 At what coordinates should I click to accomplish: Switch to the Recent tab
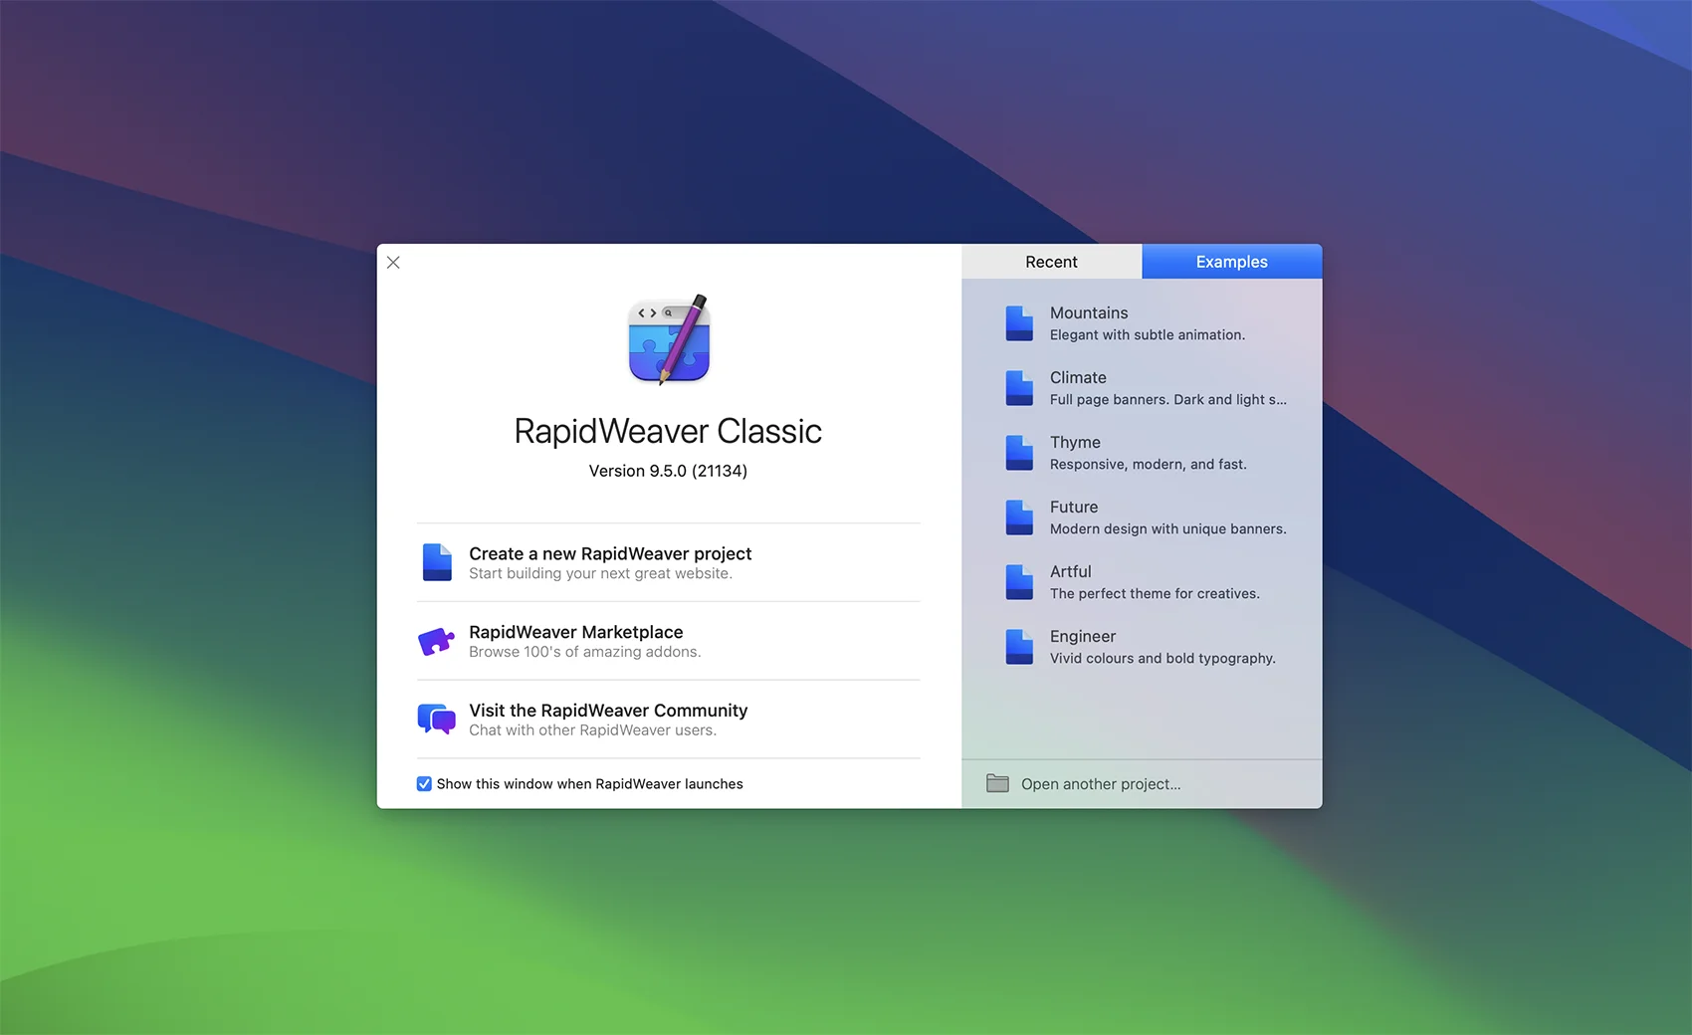tap(1051, 262)
